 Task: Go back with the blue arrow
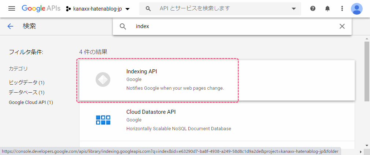tap(10, 26)
